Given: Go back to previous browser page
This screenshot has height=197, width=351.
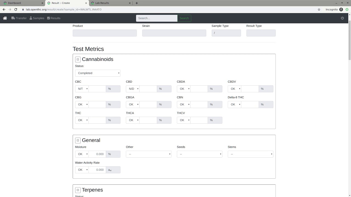Looking at the screenshot, I should point(4,9).
